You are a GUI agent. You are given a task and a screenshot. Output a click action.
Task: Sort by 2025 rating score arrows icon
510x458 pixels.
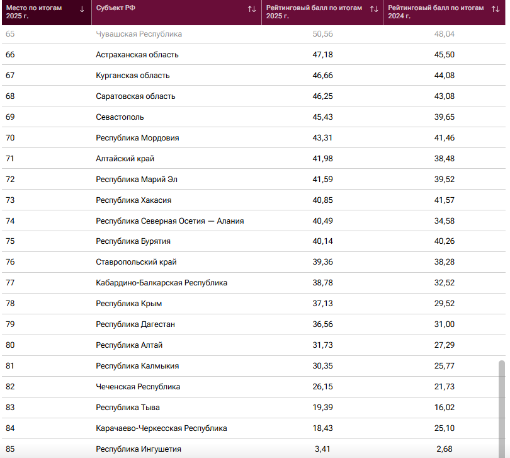pos(374,9)
